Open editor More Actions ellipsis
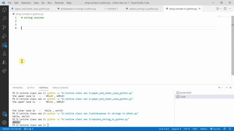 tap(230, 9)
